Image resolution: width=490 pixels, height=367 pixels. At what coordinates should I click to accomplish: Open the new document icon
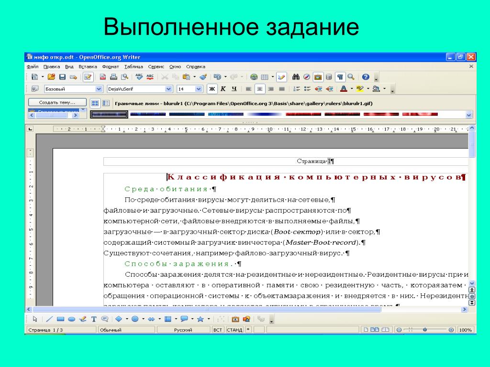[x=35, y=77]
